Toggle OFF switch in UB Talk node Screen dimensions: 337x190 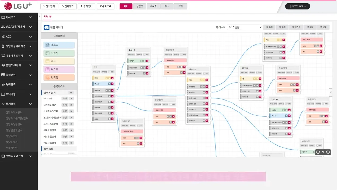pyautogui.click(x=259, y=72)
